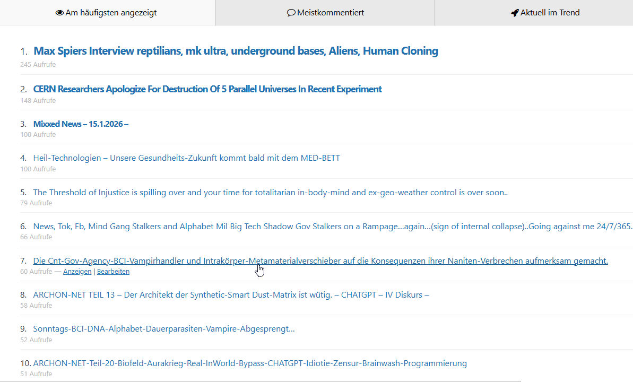
Task: Open the Max Spiers Interview post
Action: point(236,51)
